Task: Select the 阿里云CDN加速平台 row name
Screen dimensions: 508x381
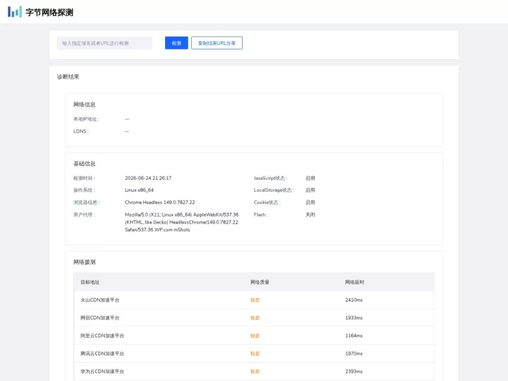Action: coord(102,336)
